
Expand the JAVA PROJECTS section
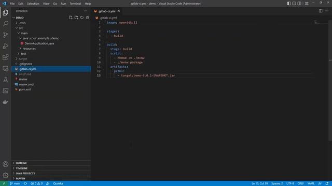tap(51, 174)
